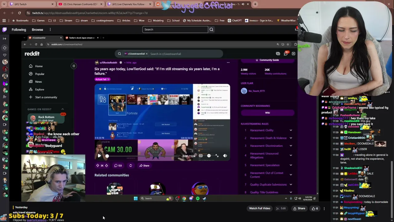Viewport: 394px width, 222px height.
Task: Open a new Chrome tab
Action: pos(255,4)
